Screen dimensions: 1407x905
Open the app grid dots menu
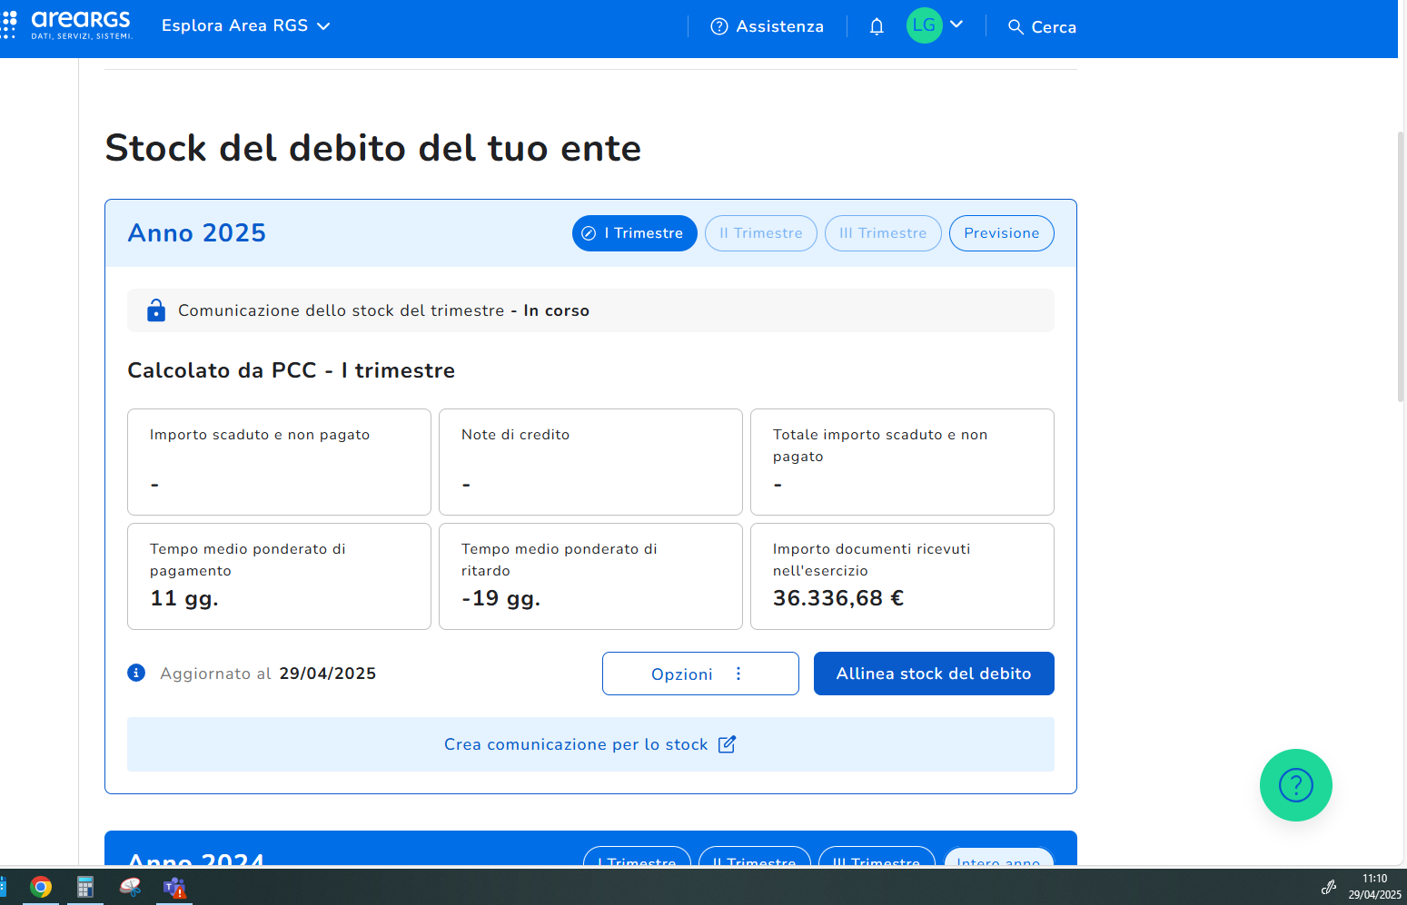click(9, 25)
